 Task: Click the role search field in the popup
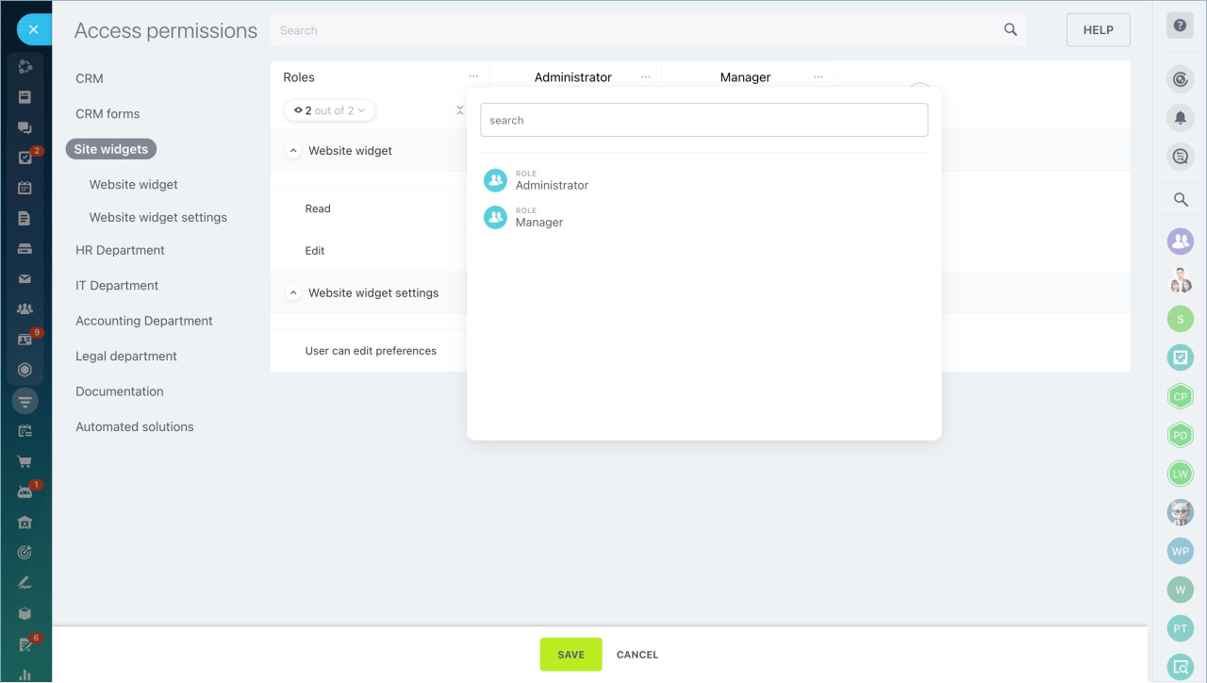(703, 120)
